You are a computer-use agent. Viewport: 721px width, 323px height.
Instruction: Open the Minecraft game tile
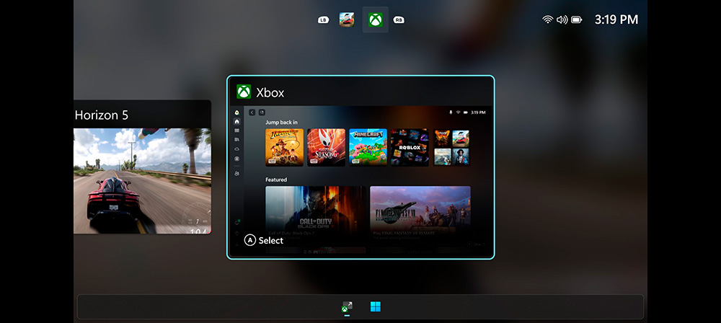click(368, 147)
